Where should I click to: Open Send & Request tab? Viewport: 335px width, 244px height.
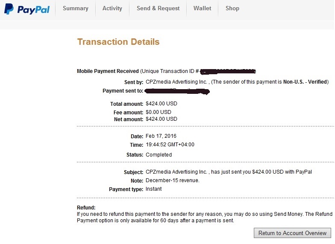pyautogui.click(x=158, y=9)
